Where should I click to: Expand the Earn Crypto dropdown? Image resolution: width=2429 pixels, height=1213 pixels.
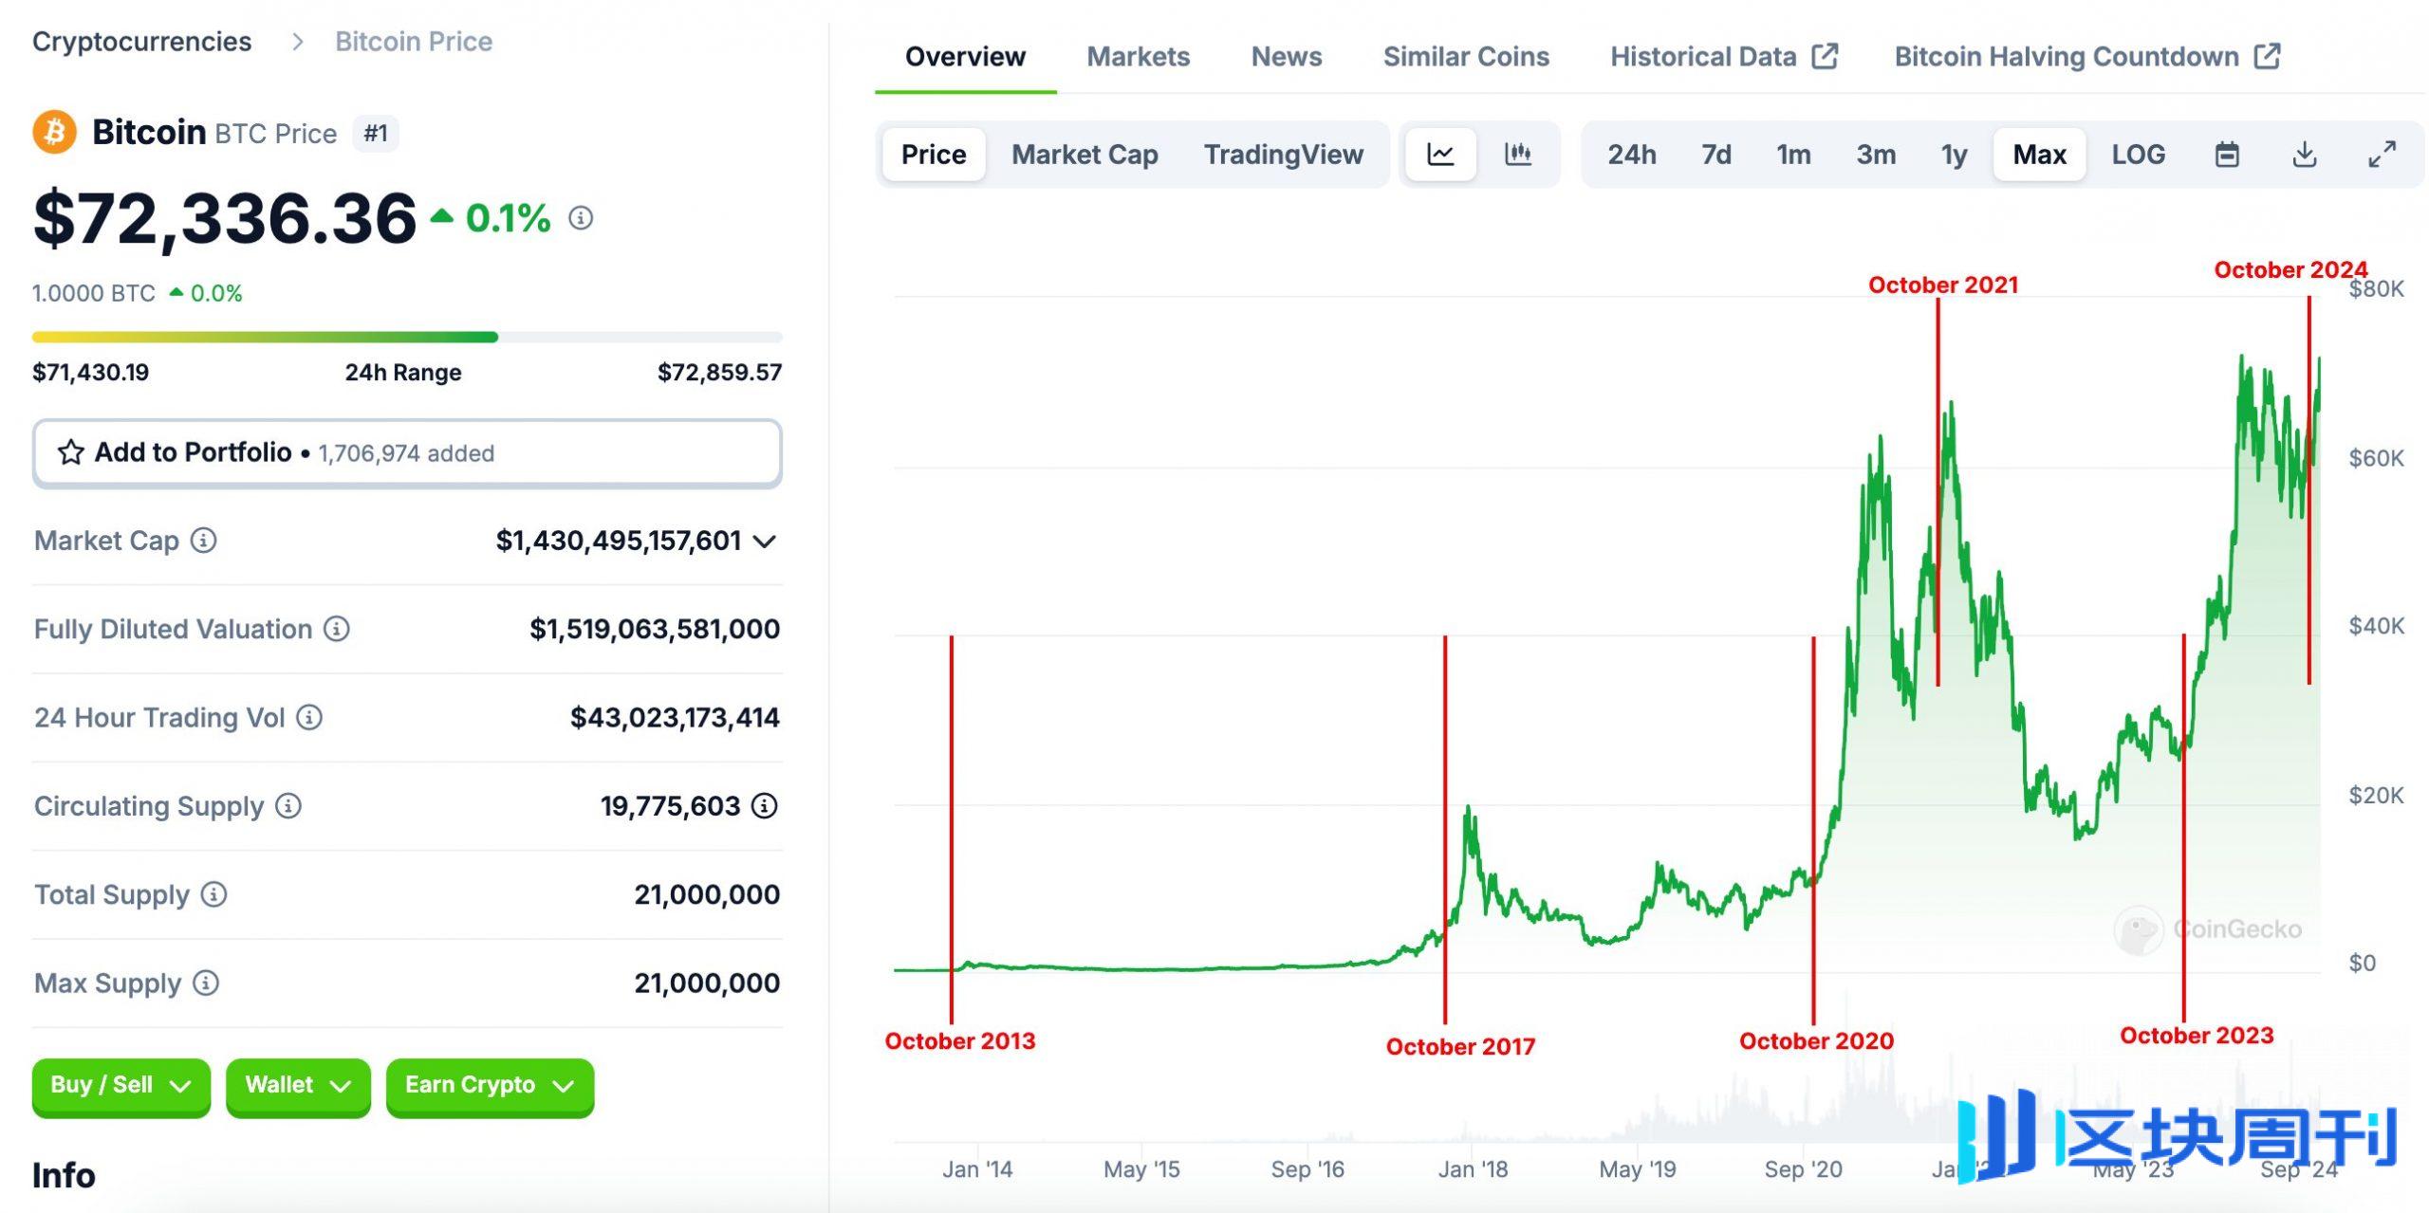pos(490,1085)
